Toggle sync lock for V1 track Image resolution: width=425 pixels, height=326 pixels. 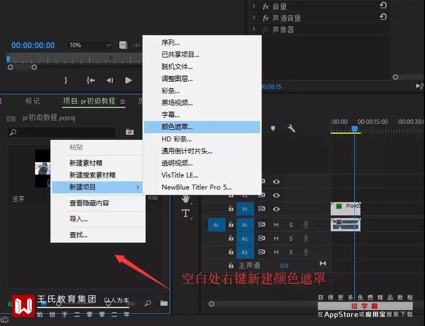pos(262,209)
